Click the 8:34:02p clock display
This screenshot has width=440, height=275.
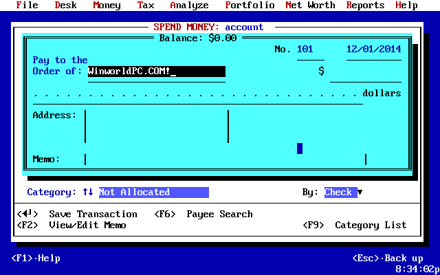tap(418, 269)
